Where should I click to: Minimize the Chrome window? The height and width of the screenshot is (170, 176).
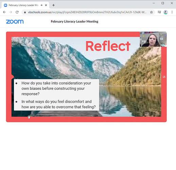point(154,3)
